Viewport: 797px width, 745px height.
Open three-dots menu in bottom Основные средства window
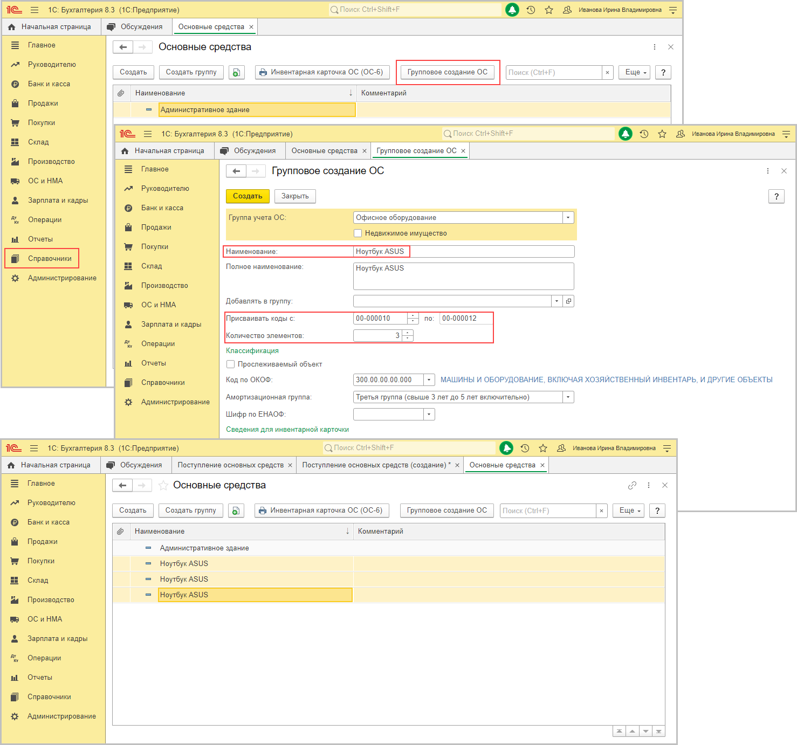pyautogui.click(x=649, y=485)
